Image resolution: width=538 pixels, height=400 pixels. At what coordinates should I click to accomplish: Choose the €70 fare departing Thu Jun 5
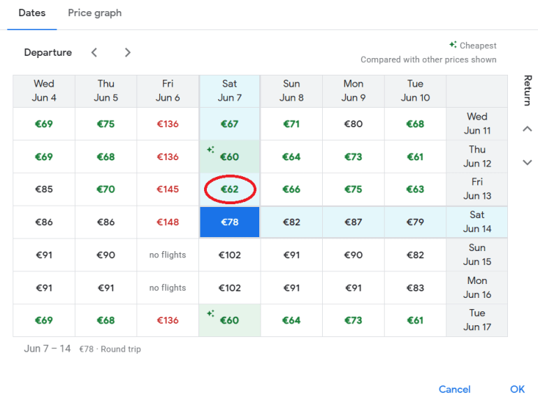click(106, 190)
